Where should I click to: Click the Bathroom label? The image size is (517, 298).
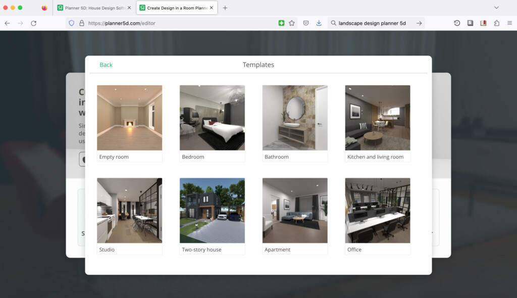point(276,157)
